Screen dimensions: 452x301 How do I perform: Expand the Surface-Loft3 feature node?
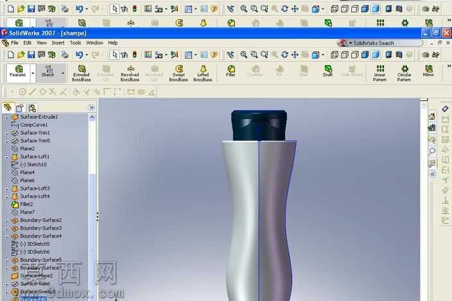pos(6,189)
